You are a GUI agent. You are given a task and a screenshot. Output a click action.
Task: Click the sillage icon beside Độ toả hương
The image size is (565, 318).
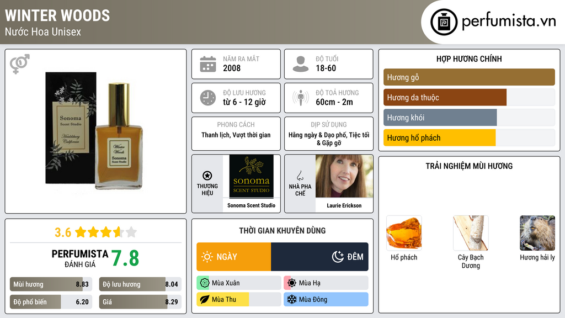[x=301, y=98]
